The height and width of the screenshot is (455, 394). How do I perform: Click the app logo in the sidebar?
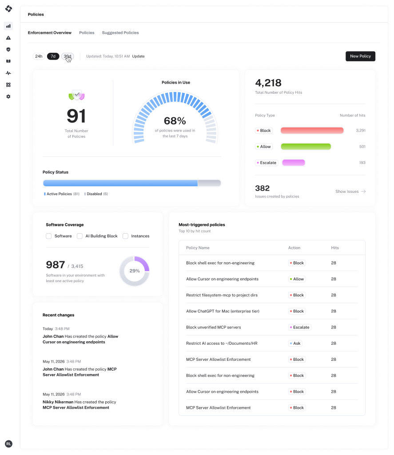tap(8, 9)
